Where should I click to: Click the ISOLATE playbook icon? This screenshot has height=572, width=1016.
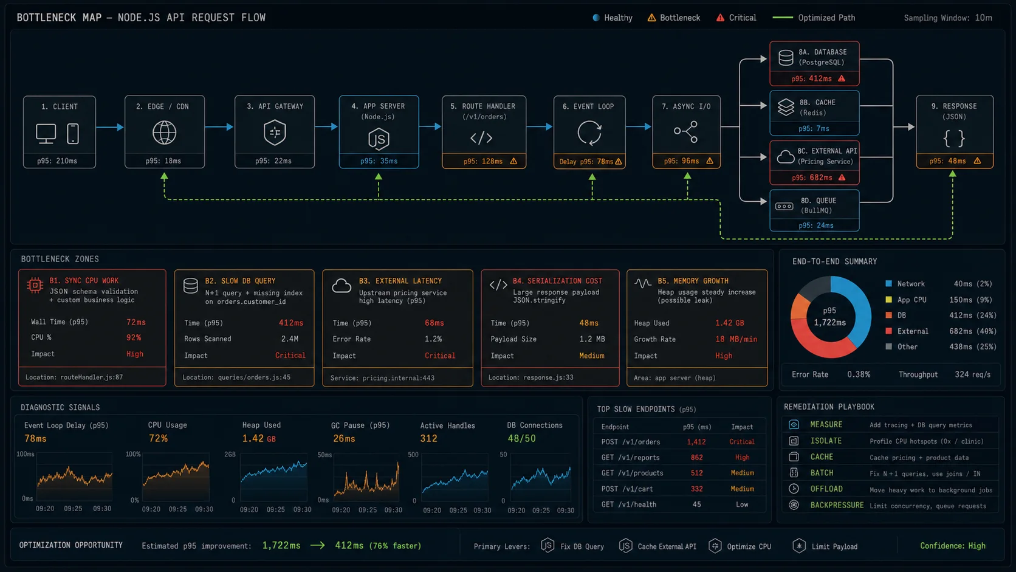pos(794,441)
